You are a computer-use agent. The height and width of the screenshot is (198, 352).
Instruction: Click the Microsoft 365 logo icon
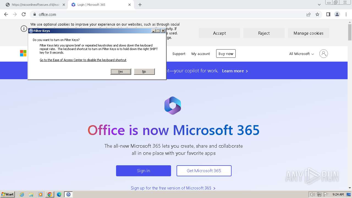tap(173, 106)
